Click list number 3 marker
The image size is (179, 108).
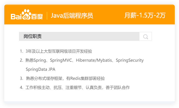point(21,78)
